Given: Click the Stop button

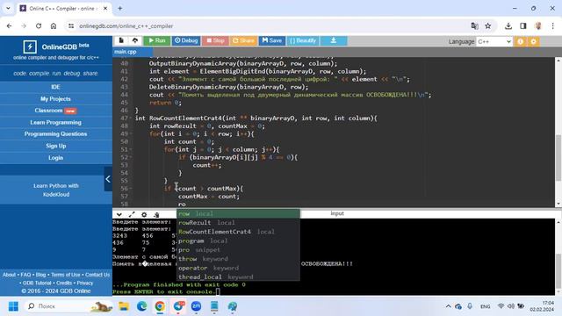Looking at the screenshot, I should click(215, 41).
